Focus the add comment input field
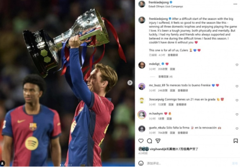The width and height of the screenshot is (251, 167). 187,163
